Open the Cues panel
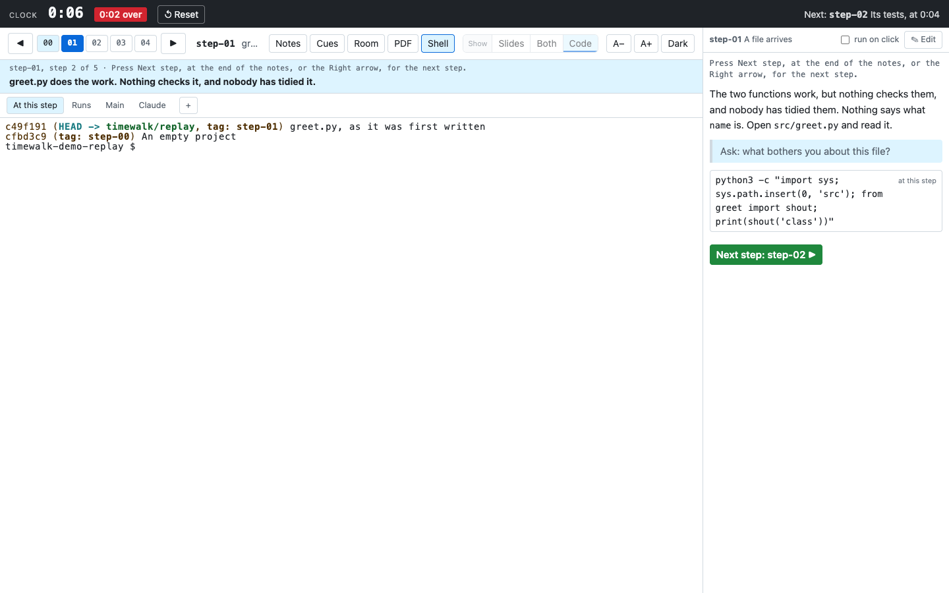The height and width of the screenshot is (593, 949). click(328, 43)
